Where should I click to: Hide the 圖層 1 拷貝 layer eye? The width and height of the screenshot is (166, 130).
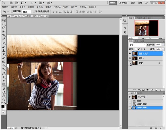pos(130,54)
